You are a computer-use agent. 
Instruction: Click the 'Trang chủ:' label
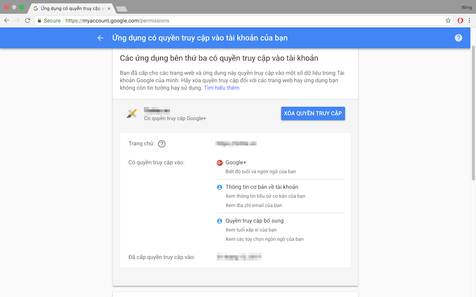(141, 144)
